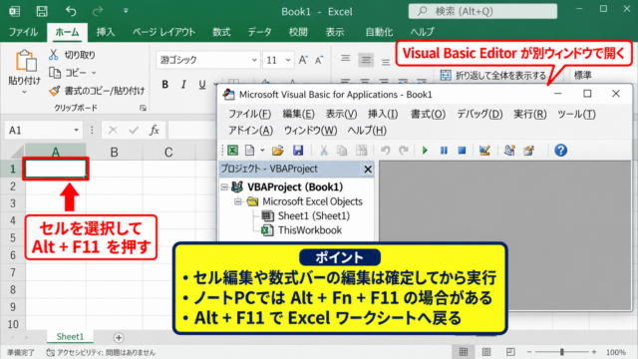Image resolution: width=638 pixels, height=359 pixels.
Task: Expand the コピー dropdown arrow
Action: pyautogui.click(x=94, y=73)
